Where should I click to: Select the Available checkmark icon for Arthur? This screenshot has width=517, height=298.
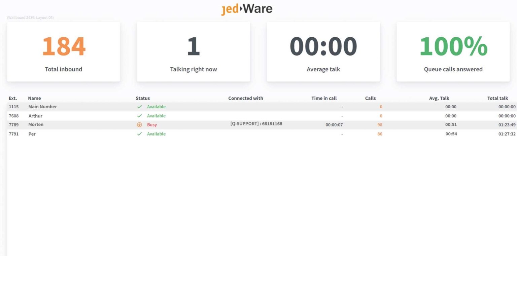coord(139,116)
